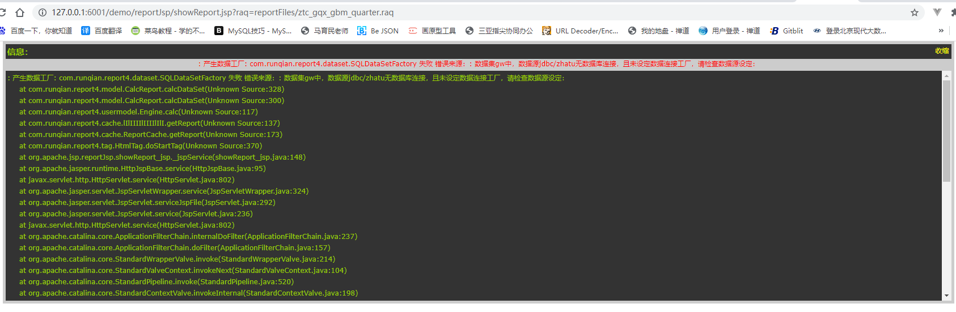
Task: Select the showReport_jsp.java:148 stack line
Action: 163,157
